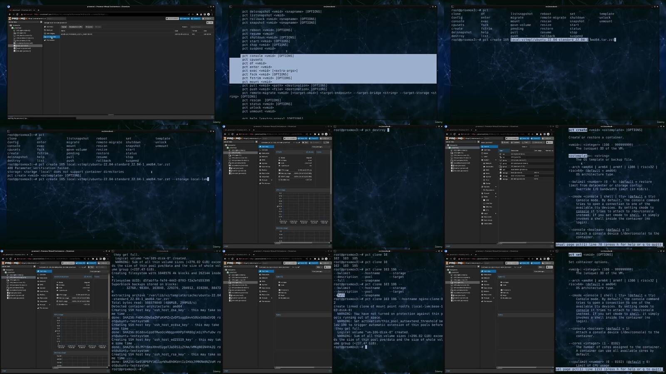This screenshot has height=374, width=666.
Task: Select CT Templates in storage 'local' menu
Action: click(51, 37)
